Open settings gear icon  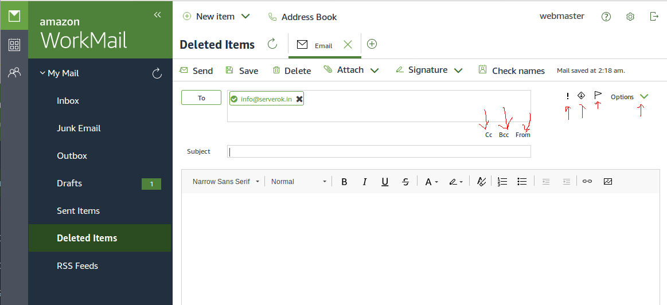(x=630, y=17)
